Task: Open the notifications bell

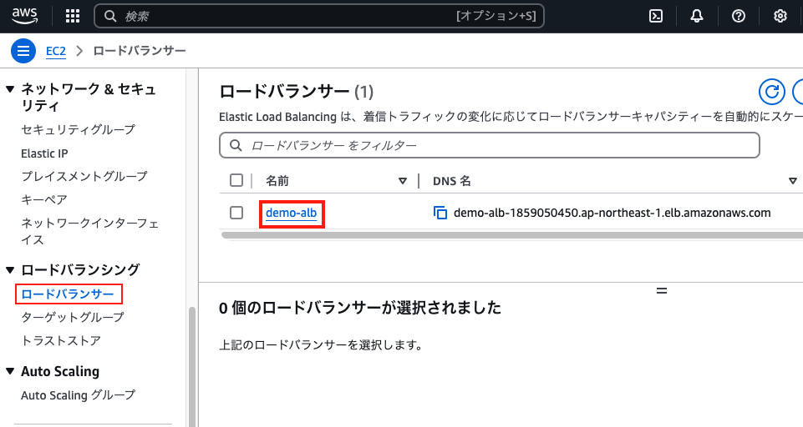Action: pyautogui.click(x=697, y=16)
